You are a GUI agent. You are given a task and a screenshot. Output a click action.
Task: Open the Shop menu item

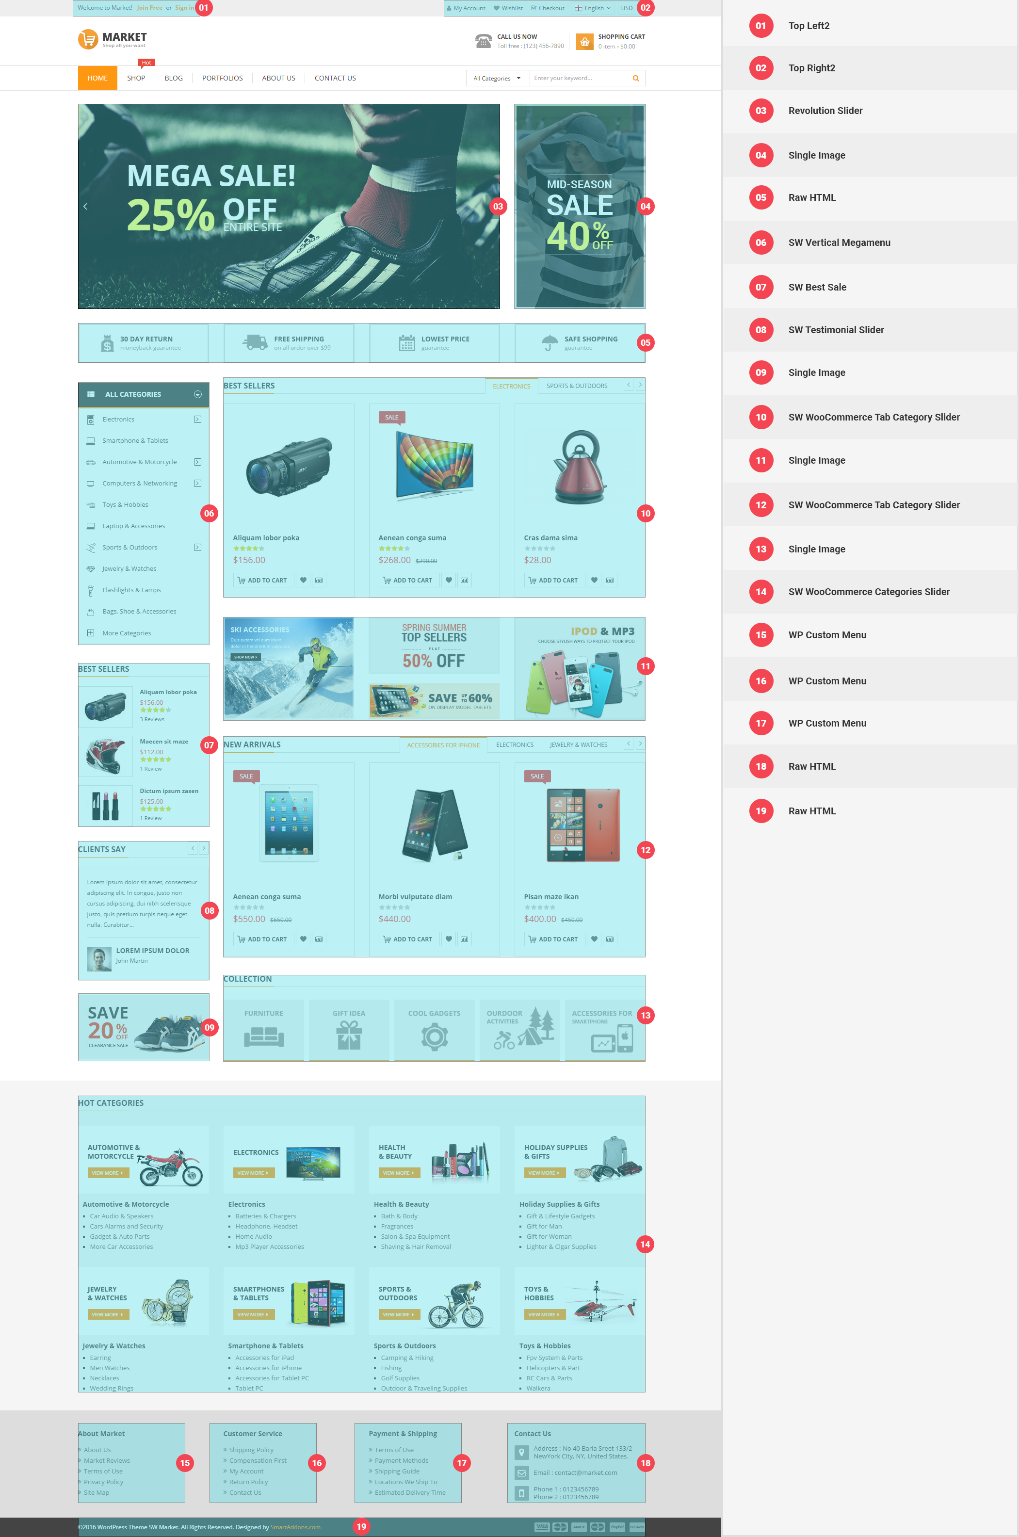point(136,78)
